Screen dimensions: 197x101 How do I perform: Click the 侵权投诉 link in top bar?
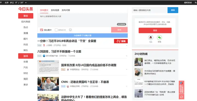tap(188, 3)
